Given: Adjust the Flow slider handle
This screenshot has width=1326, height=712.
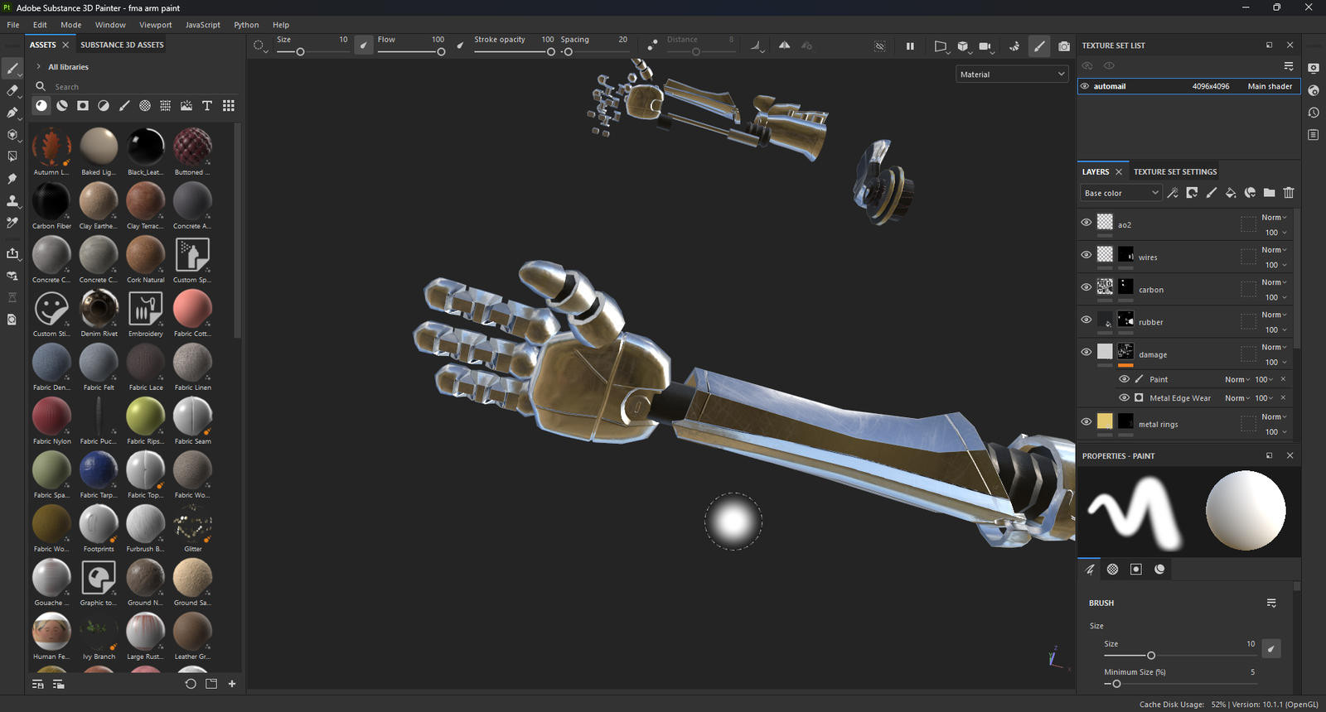Looking at the screenshot, I should coord(441,52).
